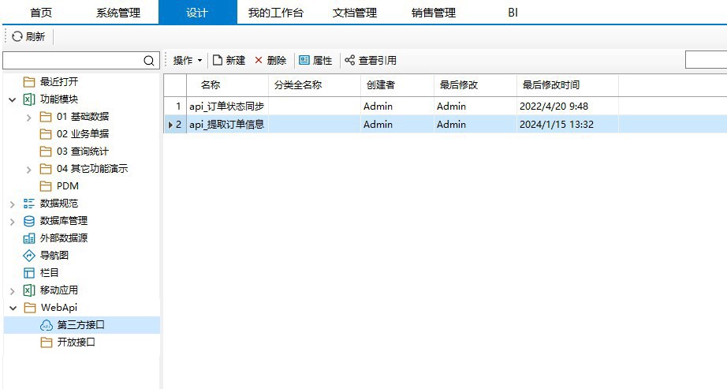Collapse the 功能模块 tree node
727x389 pixels.
[12, 99]
